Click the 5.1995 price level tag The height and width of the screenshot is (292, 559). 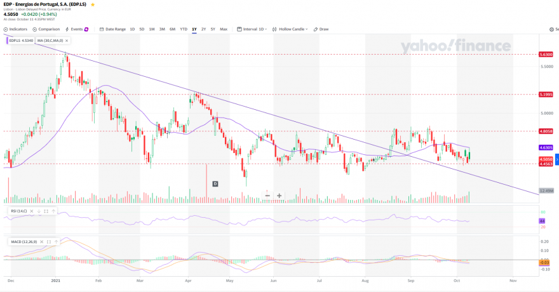(546, 95)
